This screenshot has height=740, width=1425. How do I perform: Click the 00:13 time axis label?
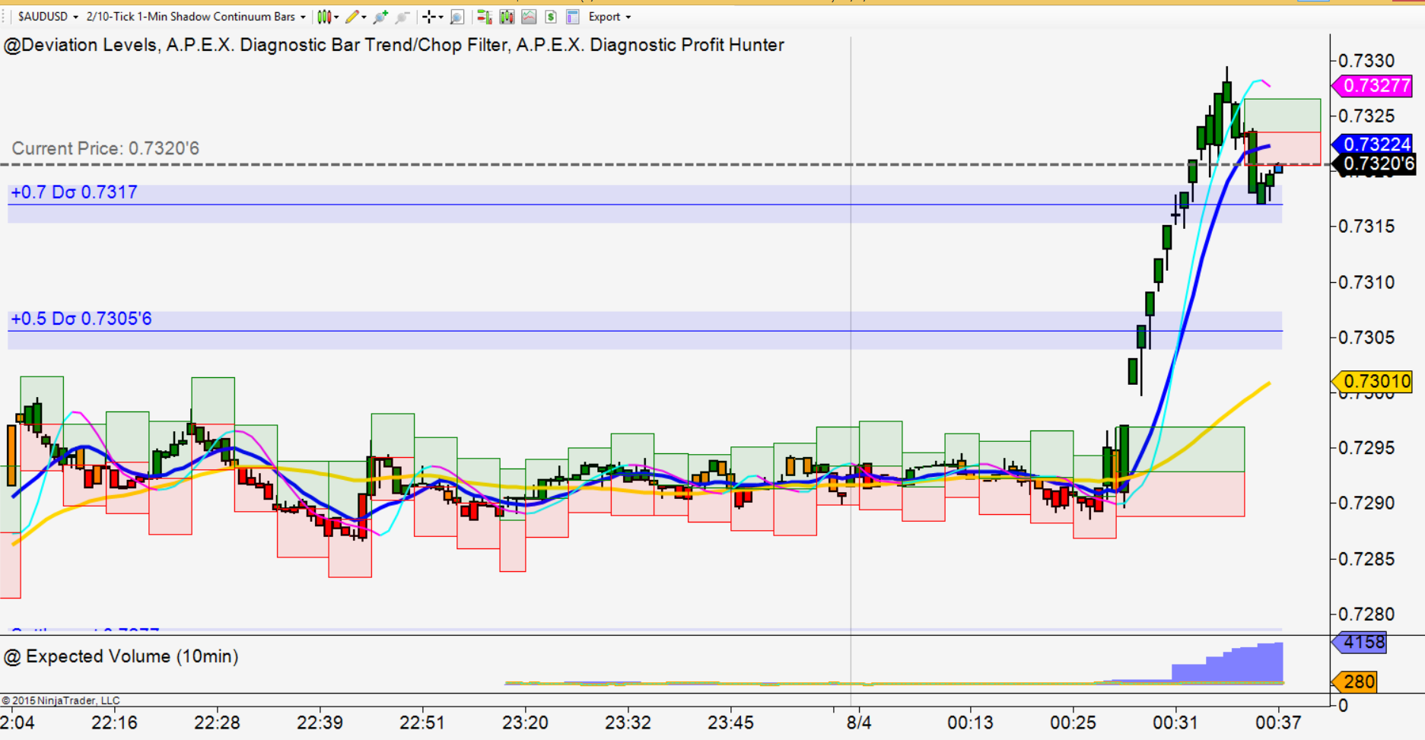971,723
